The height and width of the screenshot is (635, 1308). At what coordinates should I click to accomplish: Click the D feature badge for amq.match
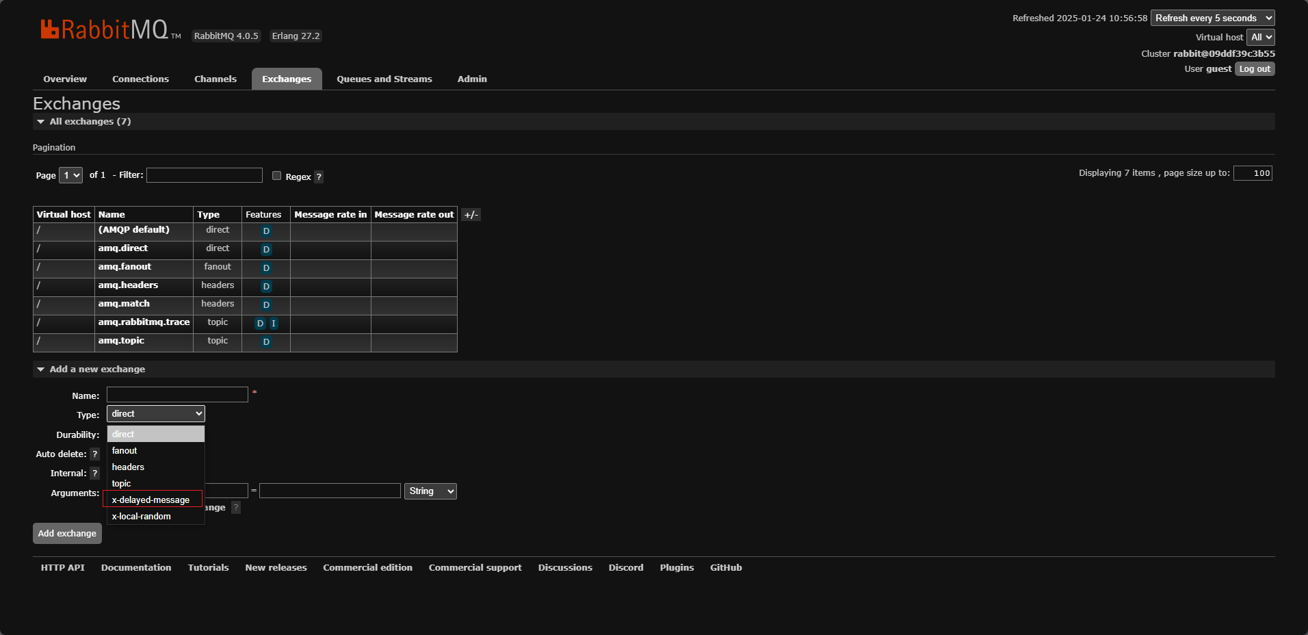[x=266, y=305]
